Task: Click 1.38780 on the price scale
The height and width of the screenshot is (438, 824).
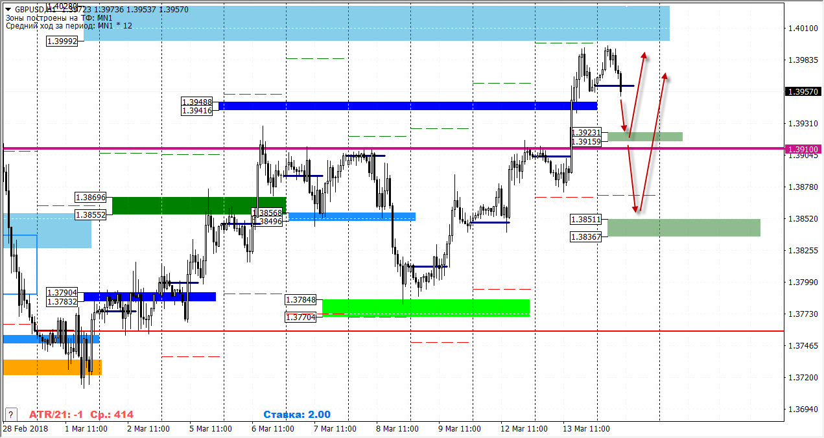Action: point(803,187)
